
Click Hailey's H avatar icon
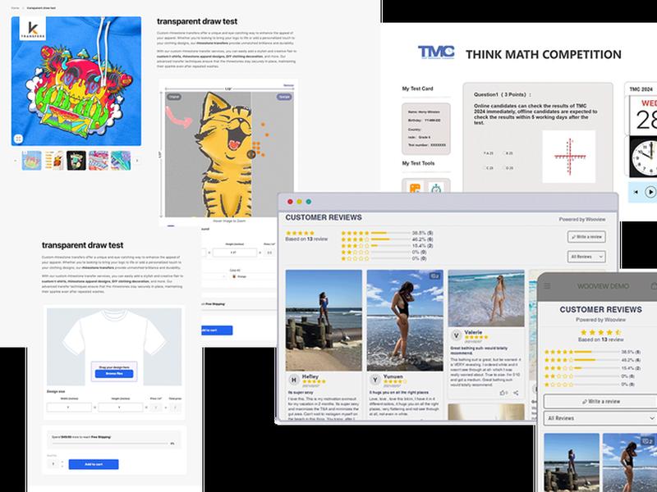(294, 380)
